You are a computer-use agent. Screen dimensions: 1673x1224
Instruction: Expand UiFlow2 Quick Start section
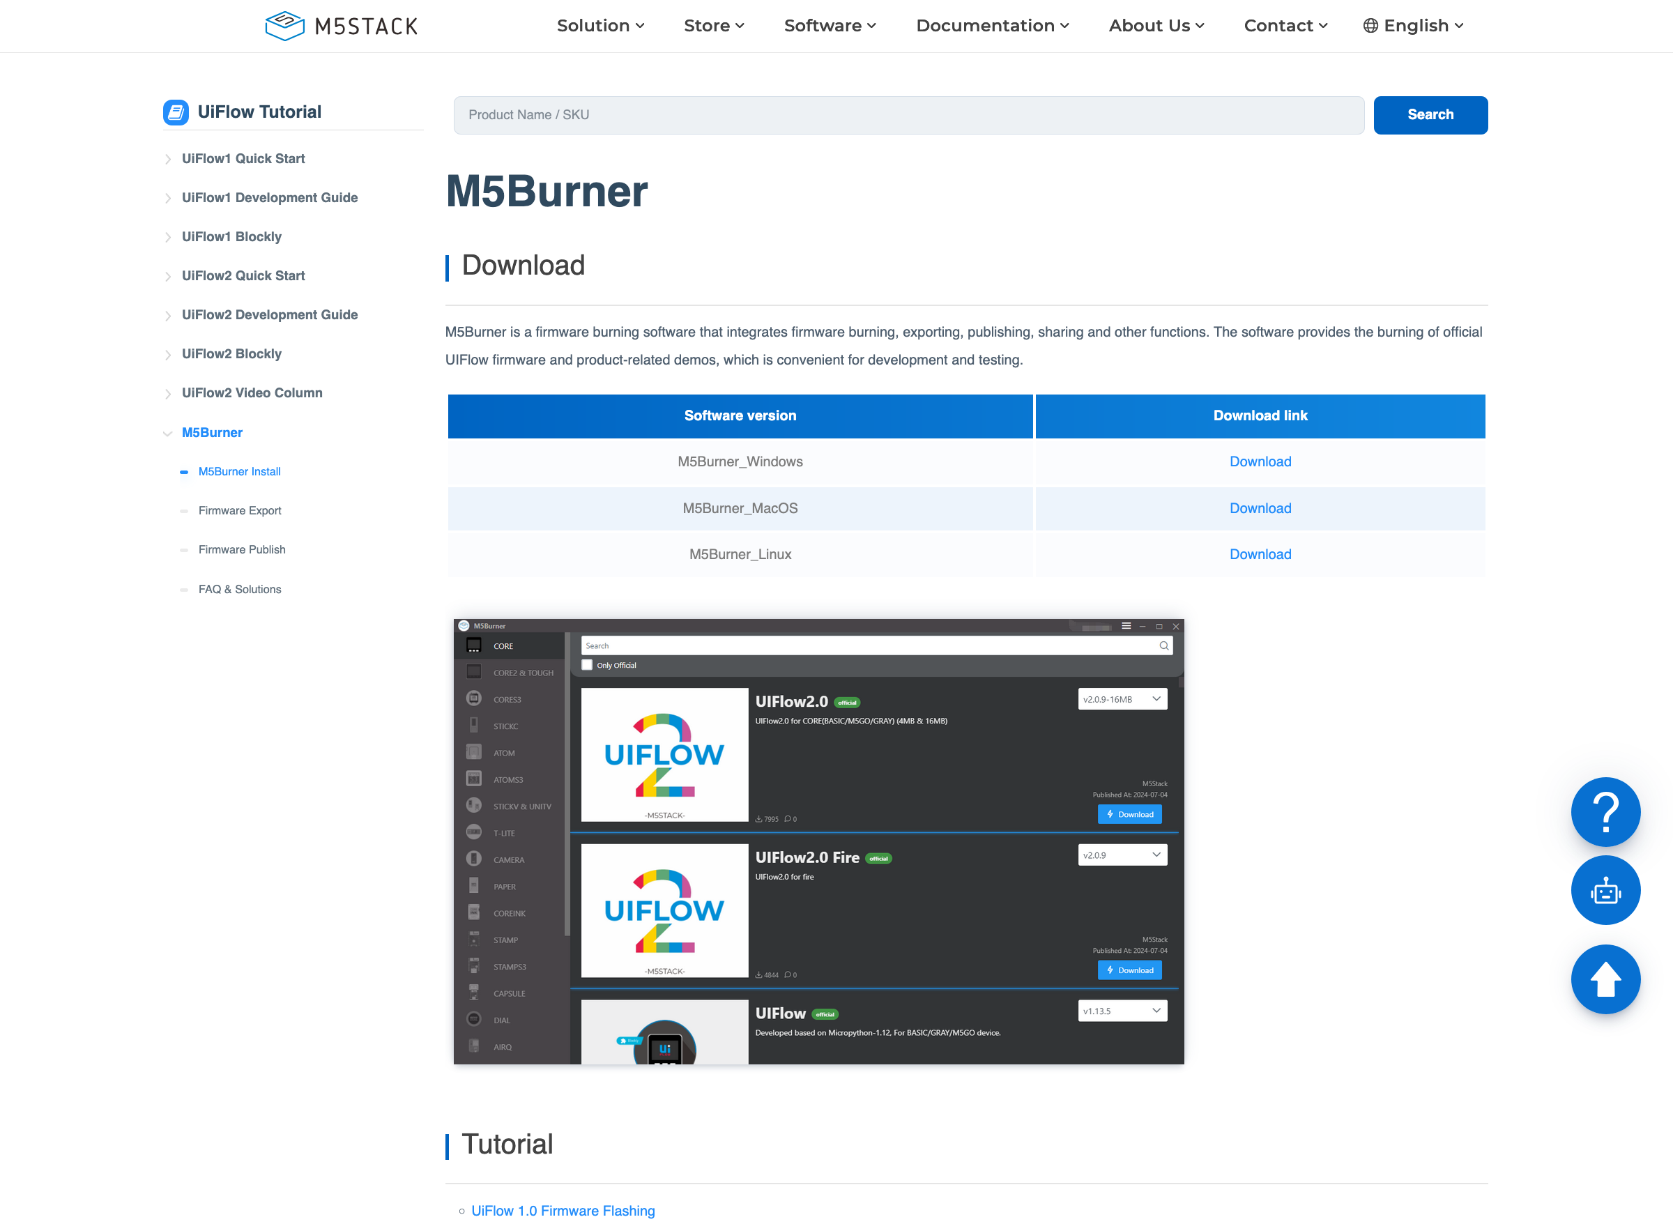click(243, 275)
